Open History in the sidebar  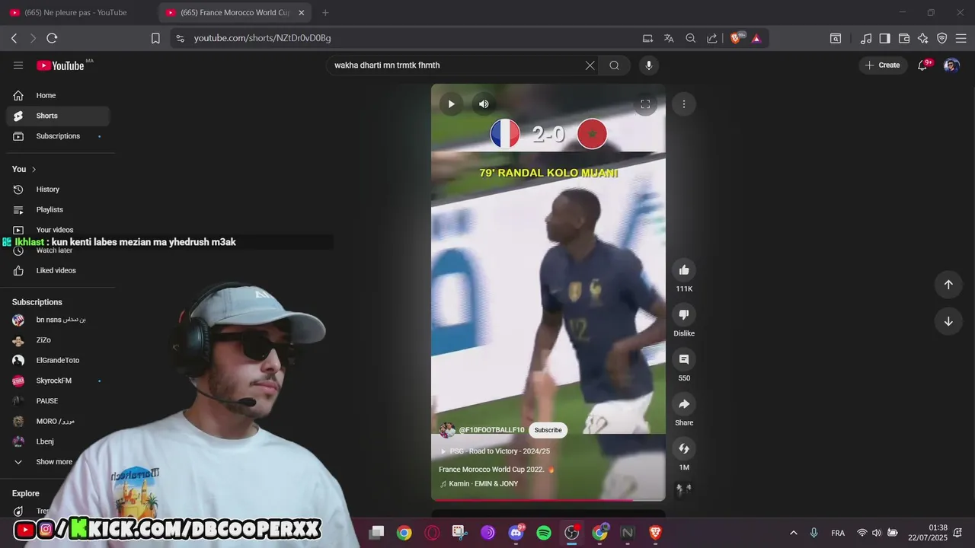pyautogui.click(x=58, y=190)
